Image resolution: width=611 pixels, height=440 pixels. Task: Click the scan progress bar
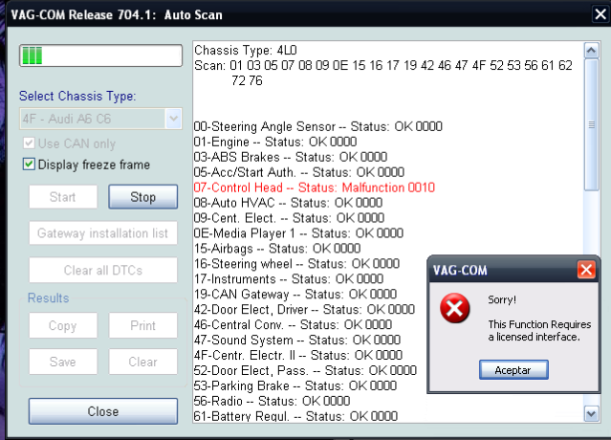[101, 55]
